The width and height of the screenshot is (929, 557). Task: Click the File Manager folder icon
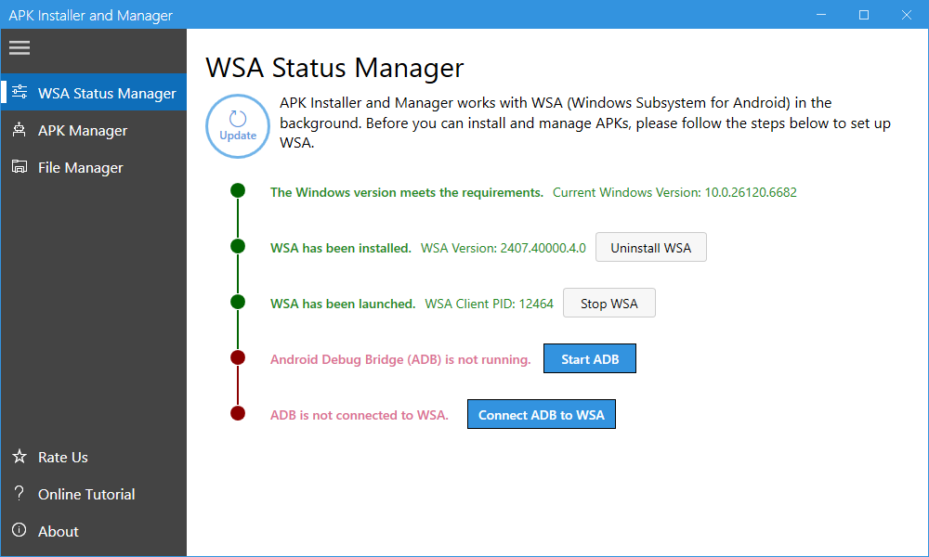point(20,167)
